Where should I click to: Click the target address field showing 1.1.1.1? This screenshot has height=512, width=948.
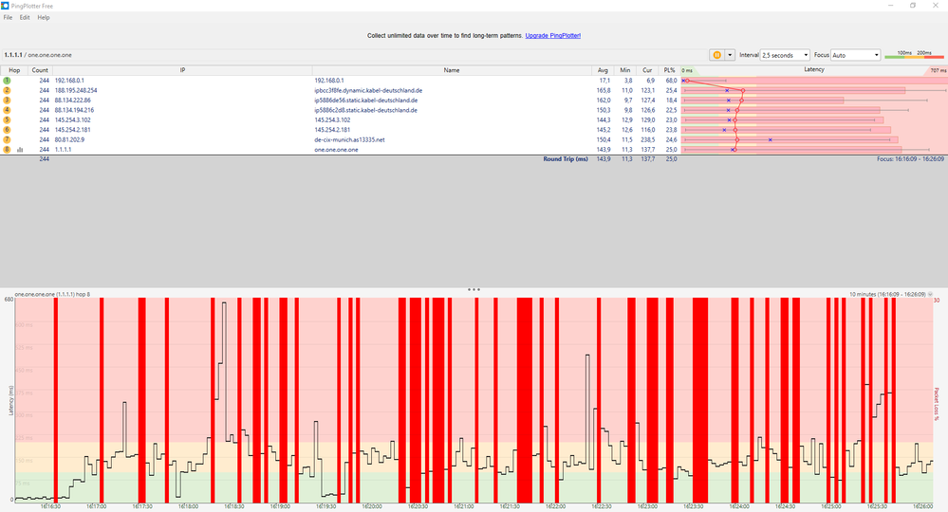click(x=354, y=55)
